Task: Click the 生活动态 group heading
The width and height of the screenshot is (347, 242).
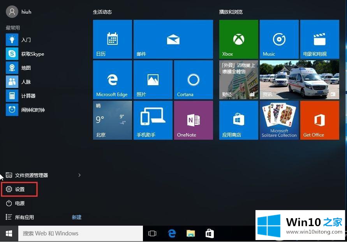Action: pyautogui.click(x=102, y=12)
